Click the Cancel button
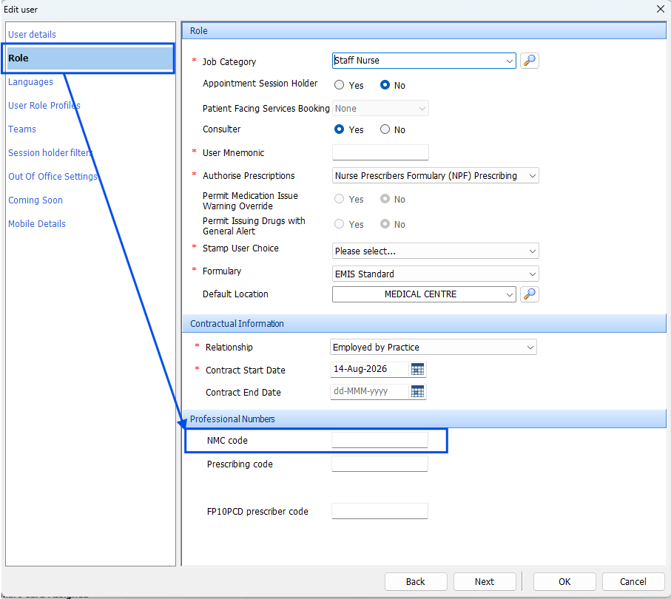 (x=633, y=581)
